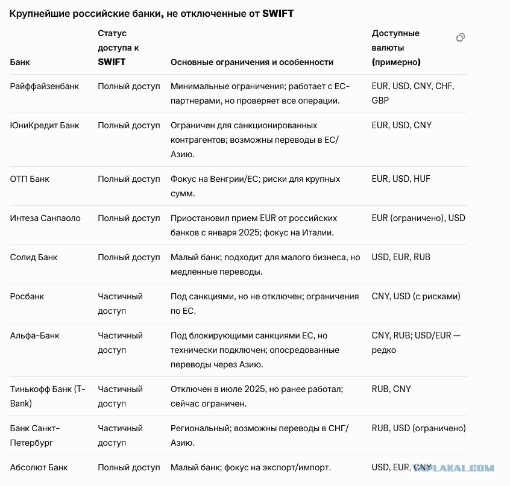Click 'Основные ограничения и особенности' header
Screen dimensions: 510x486
[x=252, y=62]
